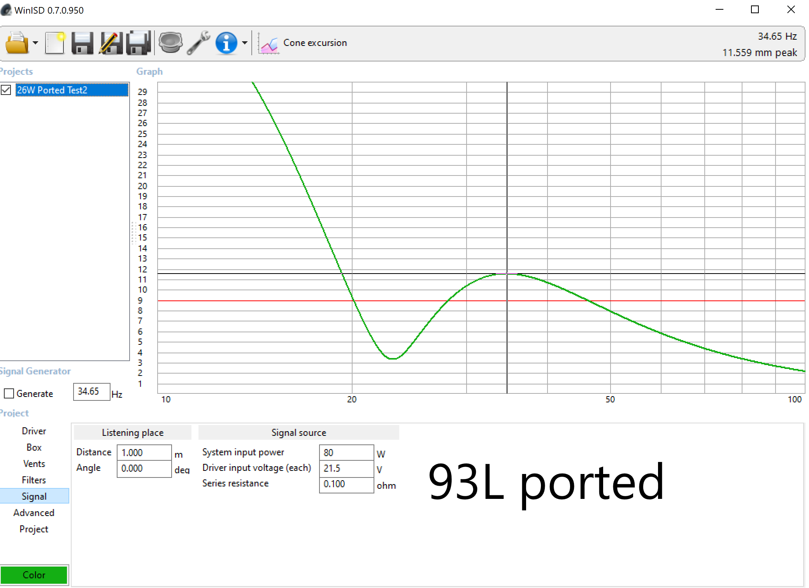Save project with the floppy disk icon
Screen dimensions: 809x588
click(x=82, y=43)
